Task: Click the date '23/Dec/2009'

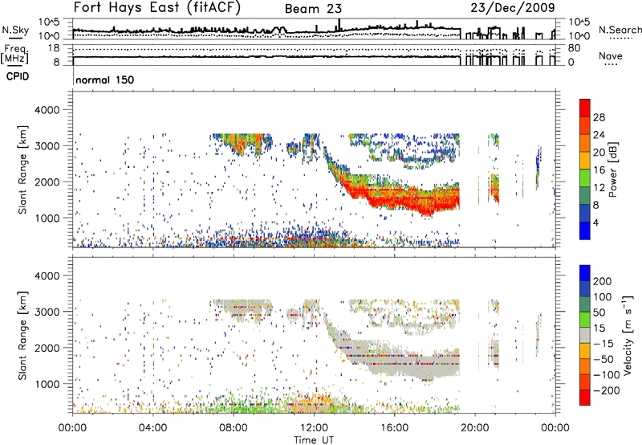Action: [x=513, y=7]
